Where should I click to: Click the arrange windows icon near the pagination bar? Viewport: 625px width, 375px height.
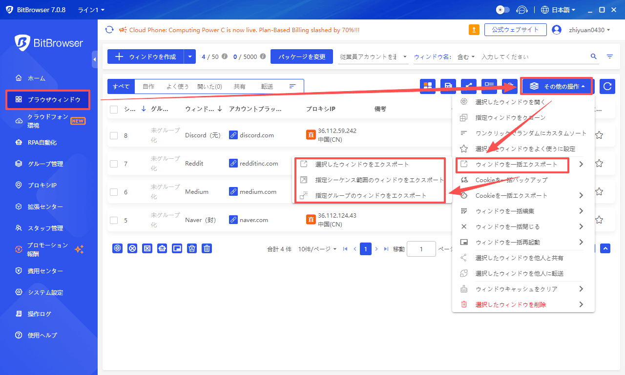pos(177,248)
